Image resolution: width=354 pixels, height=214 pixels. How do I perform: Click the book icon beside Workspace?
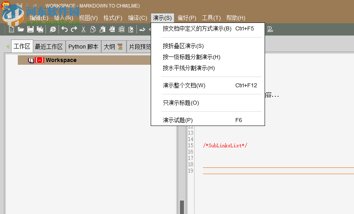(31, 60)
